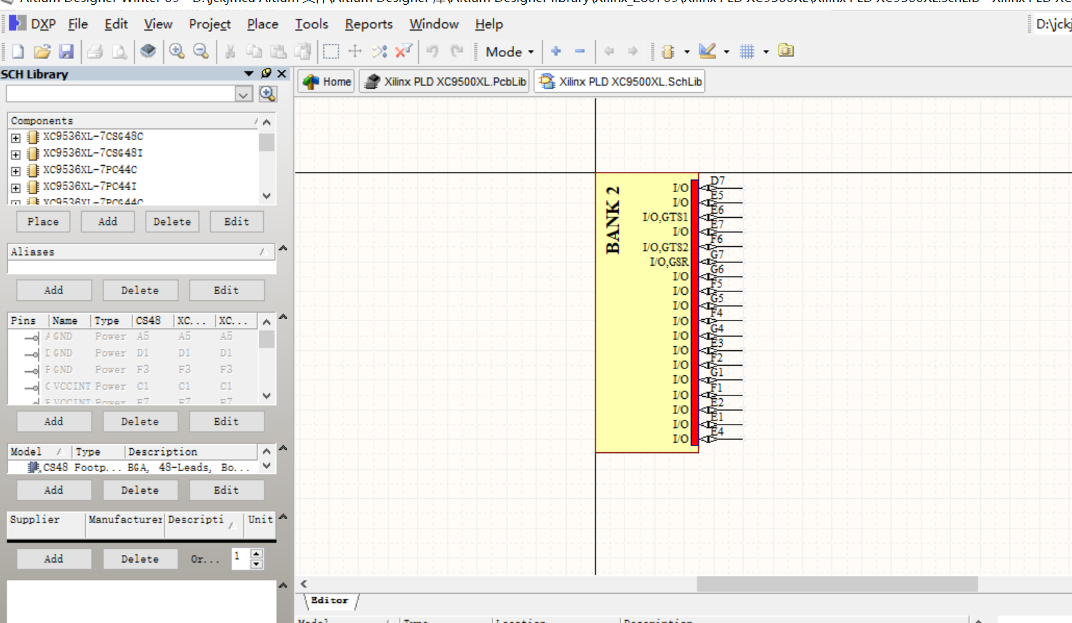Increase the order quantity spinner

pos(257,553)
